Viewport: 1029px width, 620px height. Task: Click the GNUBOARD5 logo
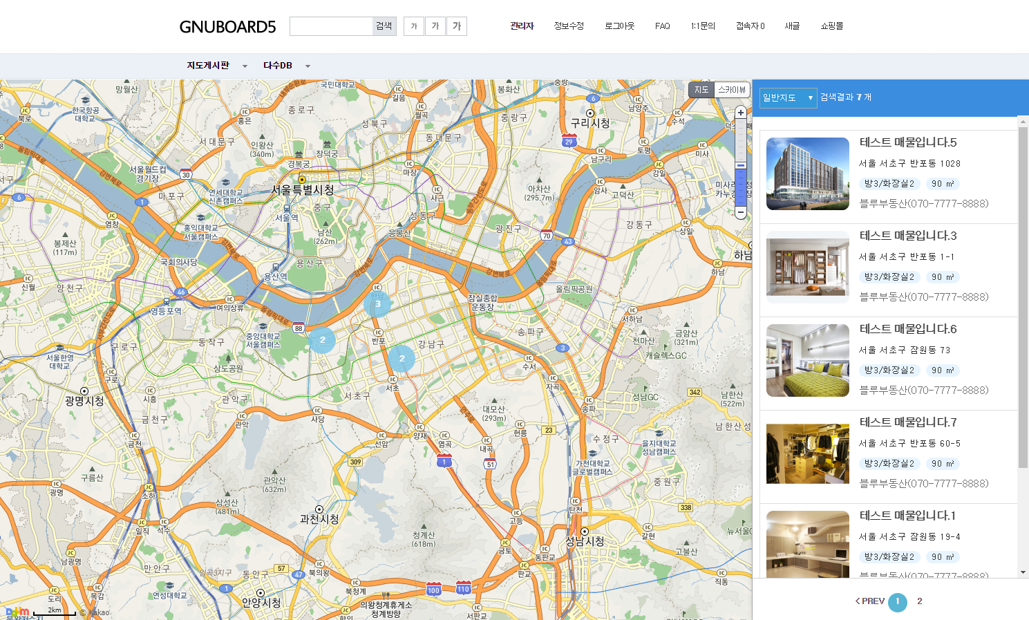click(227, 27)
